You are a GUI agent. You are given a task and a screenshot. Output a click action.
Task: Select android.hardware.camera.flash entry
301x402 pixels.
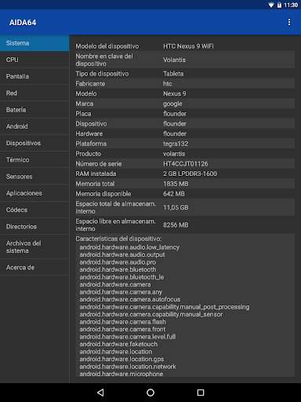[x=122, y=322]
